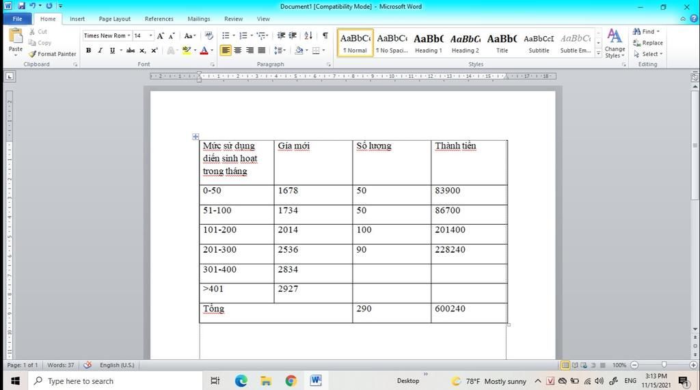Viewport: 700px width, 390px height.
Task: Click the Windows taskbar search box
Action: pyautogui.click(x=115, y=380)
